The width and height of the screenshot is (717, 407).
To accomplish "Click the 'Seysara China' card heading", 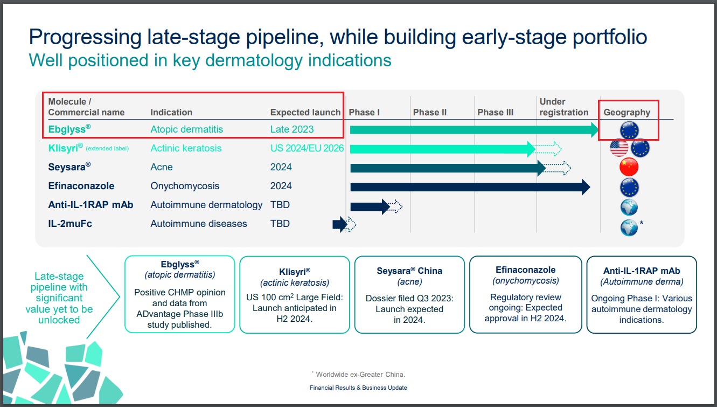I will [x=409, y=271].
